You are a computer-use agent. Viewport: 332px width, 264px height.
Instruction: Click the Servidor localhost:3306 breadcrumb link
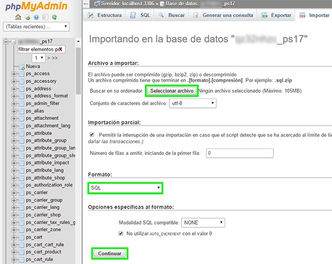[x=127, y=4]
